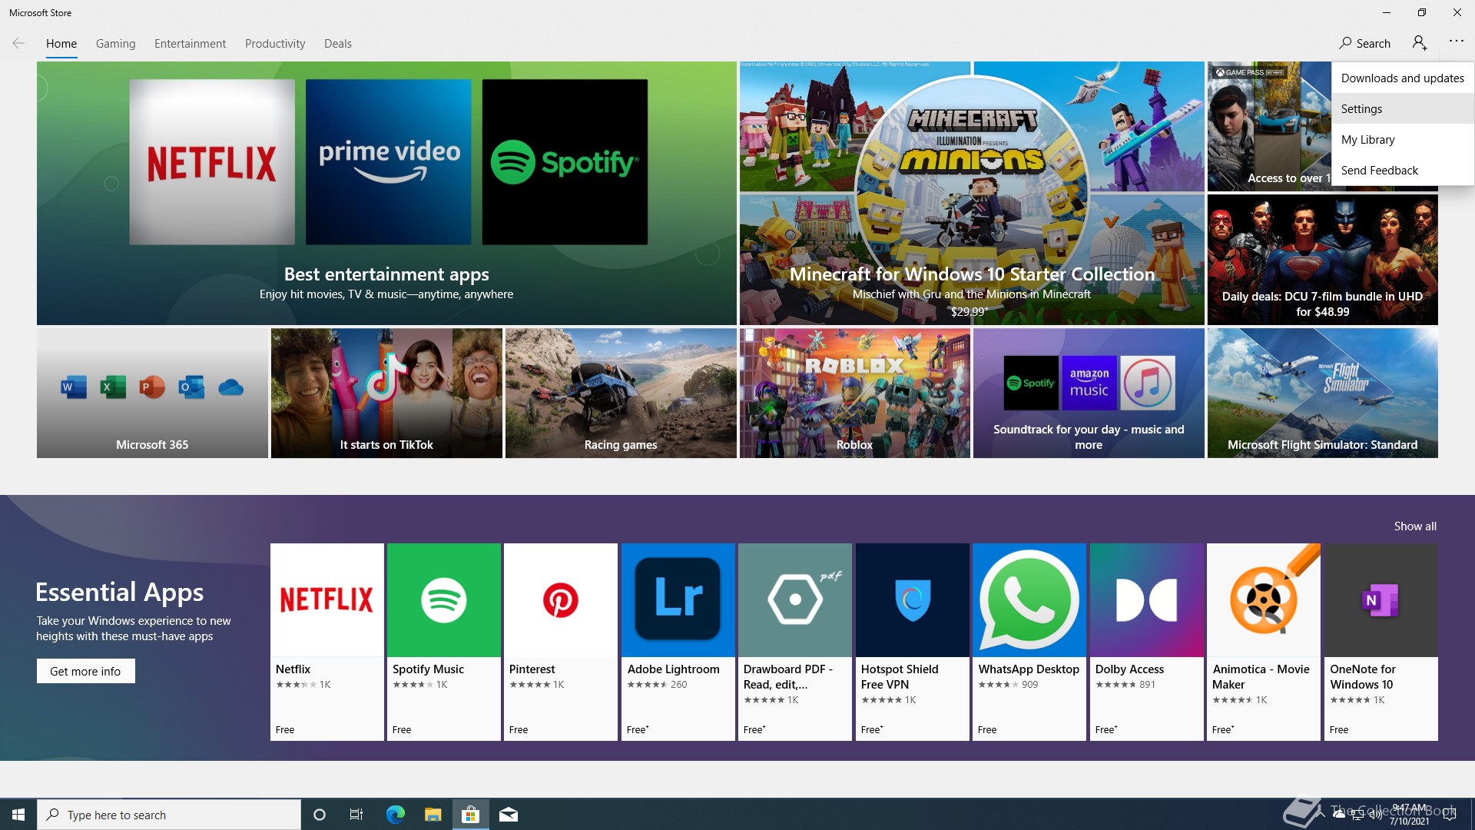Open Minecraft Starter Collection banner
The image size is (1475, 830).
tap(972, 193)
